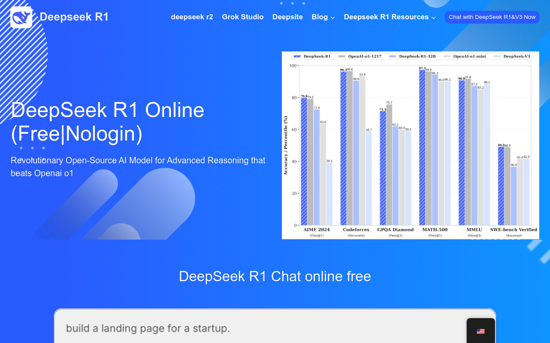Click the Deepseek whale logo icon
The height and width of the screenshot is (343, 550).
[x=21, y=17]
